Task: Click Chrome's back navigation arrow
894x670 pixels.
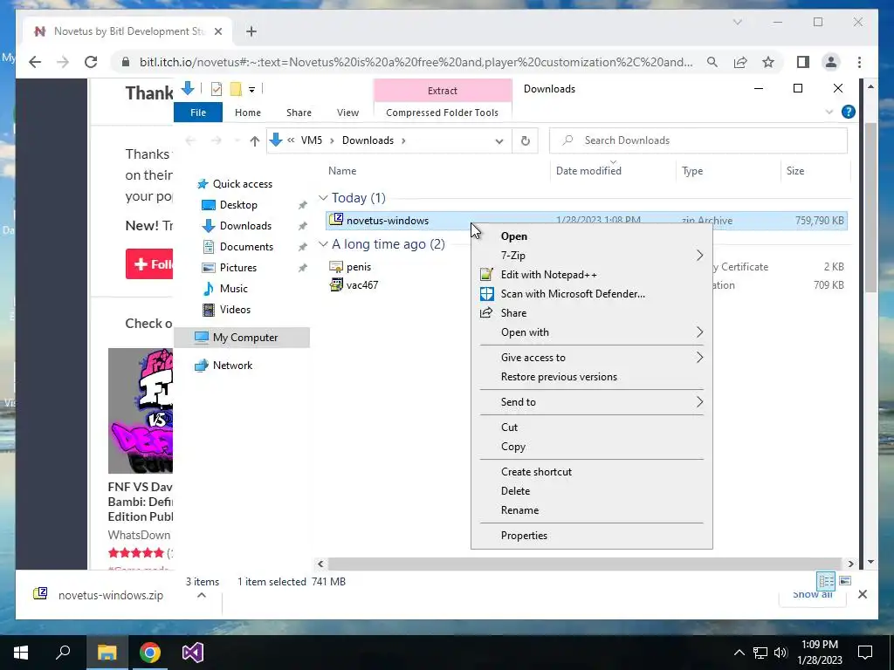Action: 35,62
